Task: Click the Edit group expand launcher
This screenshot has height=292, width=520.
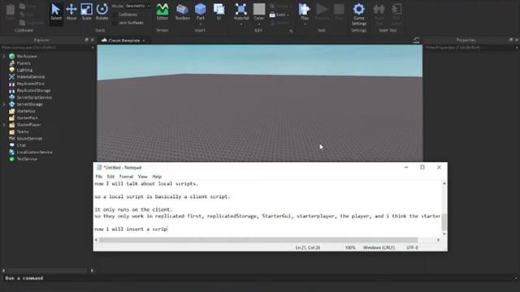Action: pos(291,31)
